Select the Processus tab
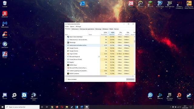The image size is (194, 109). (68, 29)
